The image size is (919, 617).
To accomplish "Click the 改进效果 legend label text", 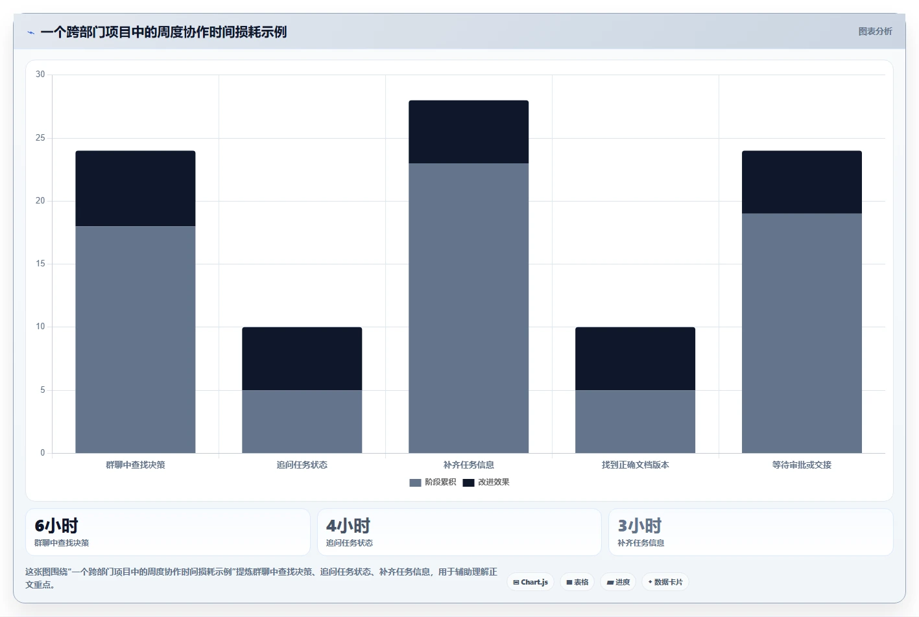I will pos(494,482).
